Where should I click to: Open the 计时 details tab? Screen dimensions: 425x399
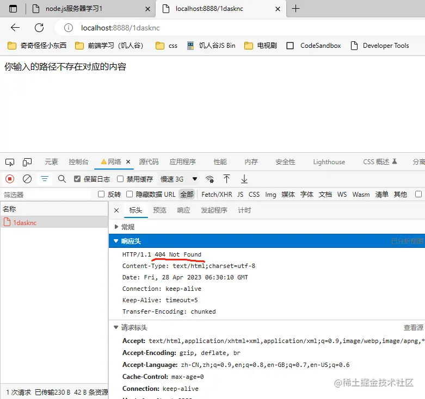[x=244, y=210]
